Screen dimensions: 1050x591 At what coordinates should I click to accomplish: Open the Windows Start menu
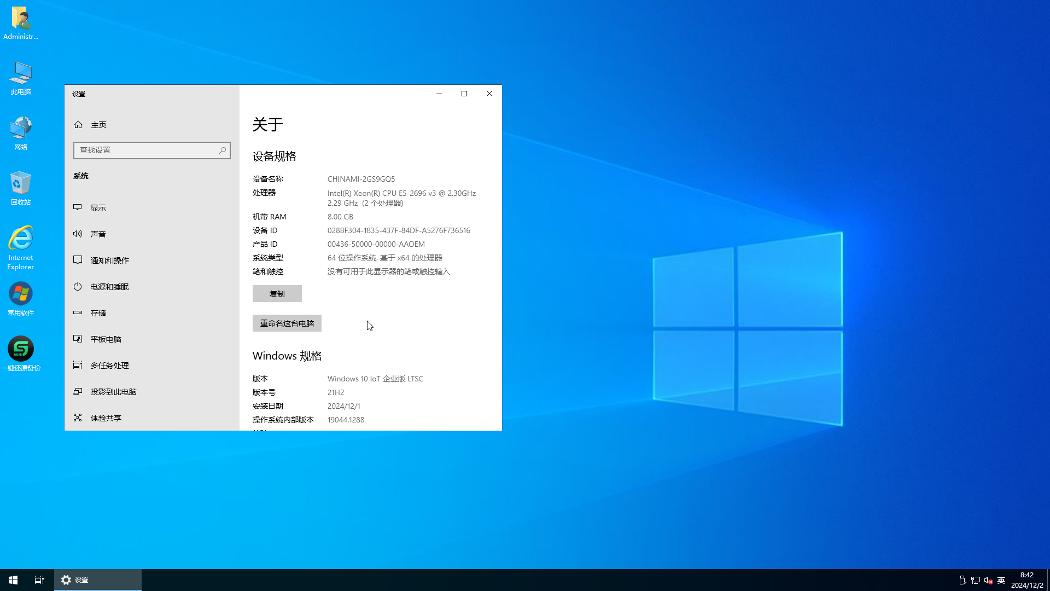pyautogui.click(x=13, y=580)
